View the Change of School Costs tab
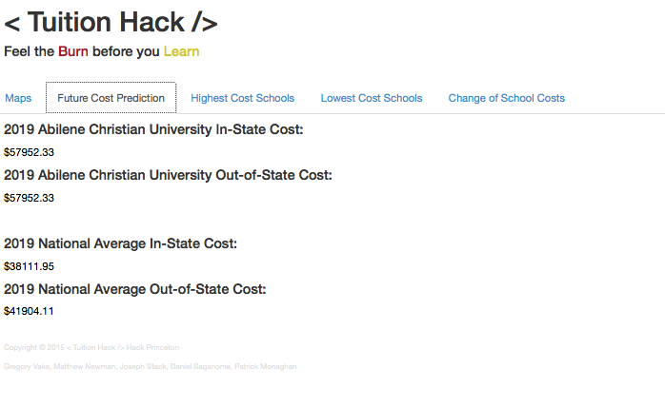Screen dimensions: 665x408 coord(507,98)
